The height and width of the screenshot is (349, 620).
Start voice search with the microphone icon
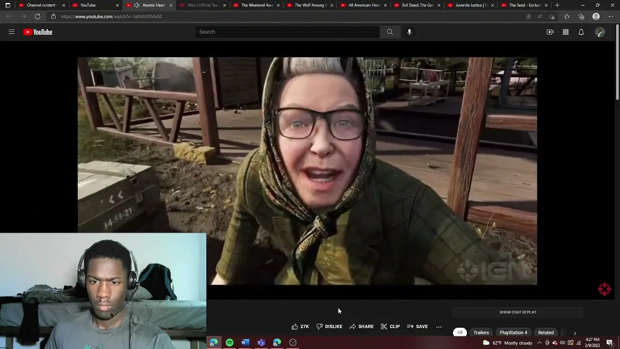(x=409, y=32)
